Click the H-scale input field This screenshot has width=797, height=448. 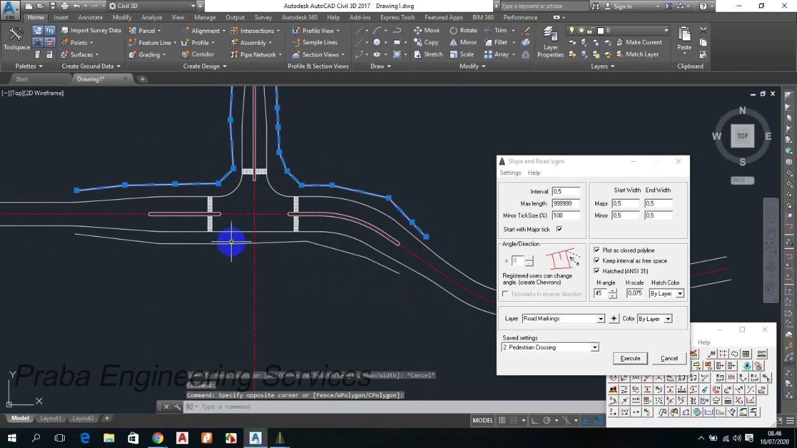(x=634, y=294)
